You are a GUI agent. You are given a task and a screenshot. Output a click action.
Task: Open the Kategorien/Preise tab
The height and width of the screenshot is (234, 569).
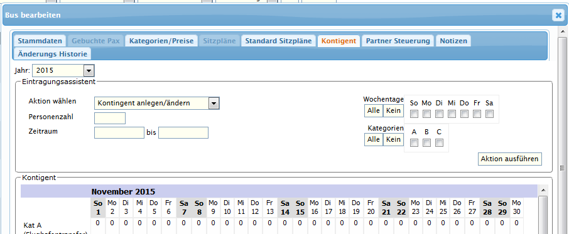pyautogui.click(x=161, y=41)
